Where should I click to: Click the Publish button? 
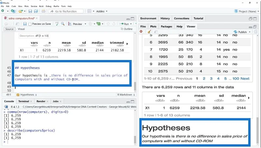tap(240, 32)
